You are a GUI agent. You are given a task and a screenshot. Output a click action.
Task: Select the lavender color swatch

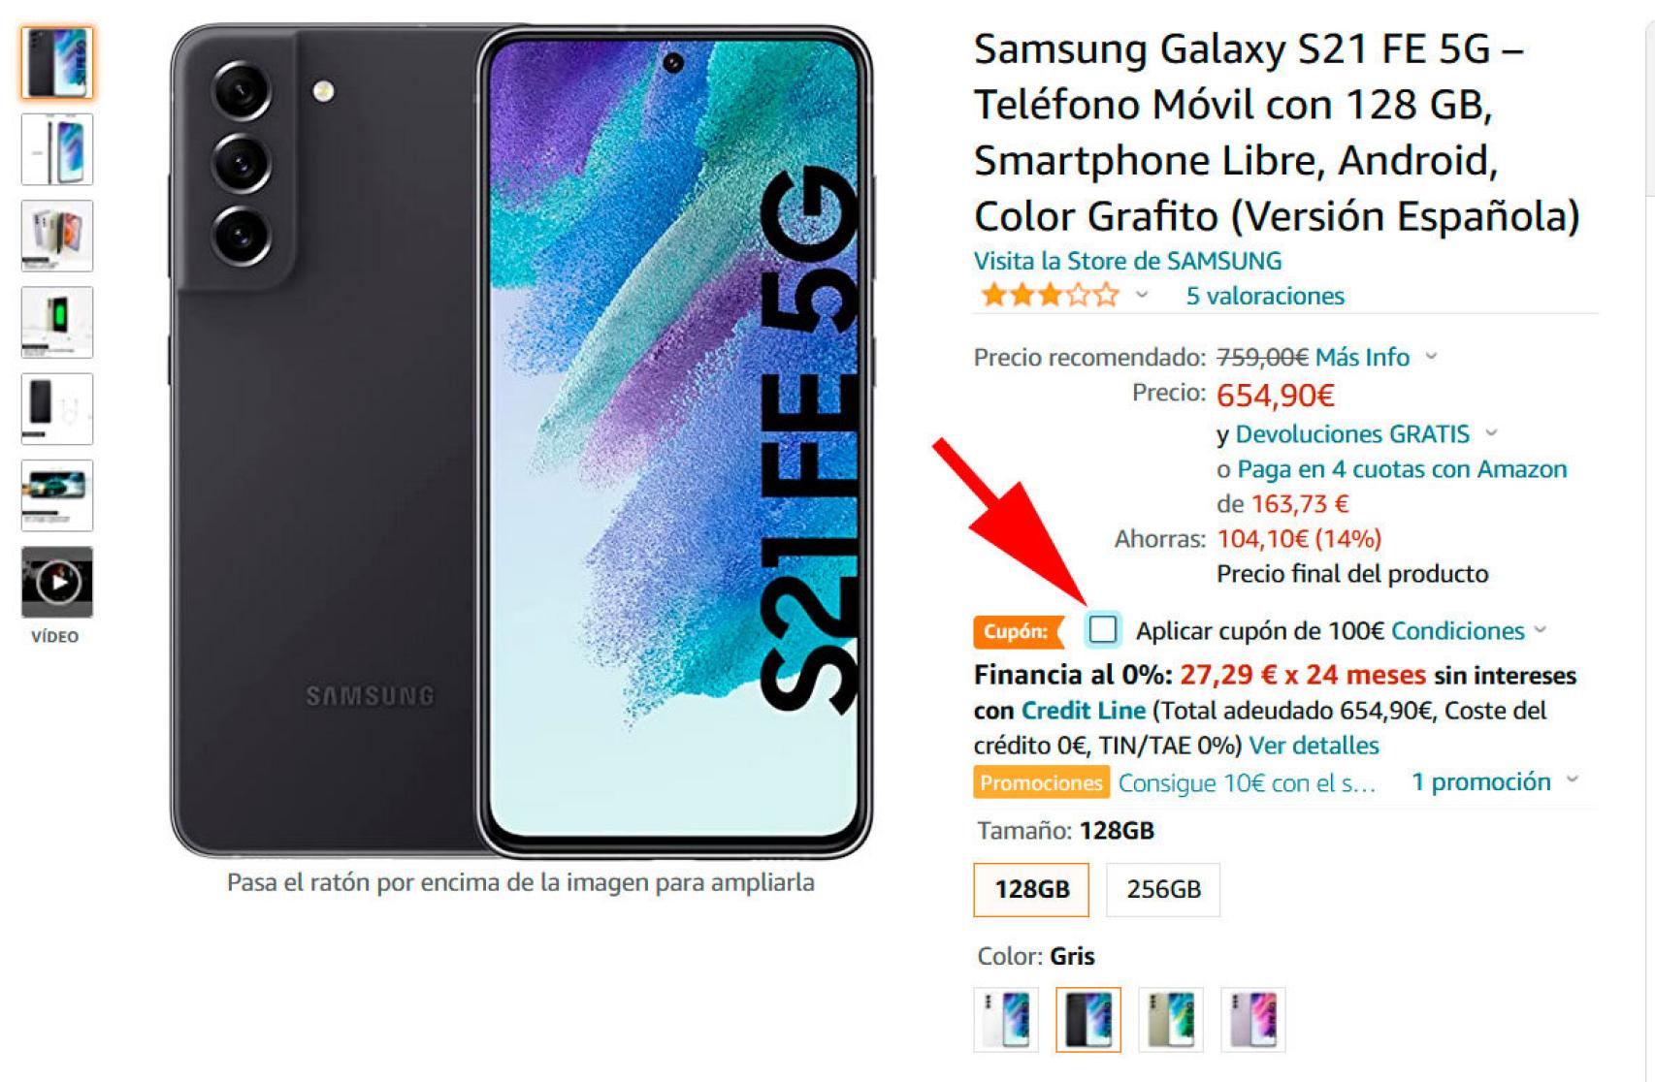pos(1253,1020)
